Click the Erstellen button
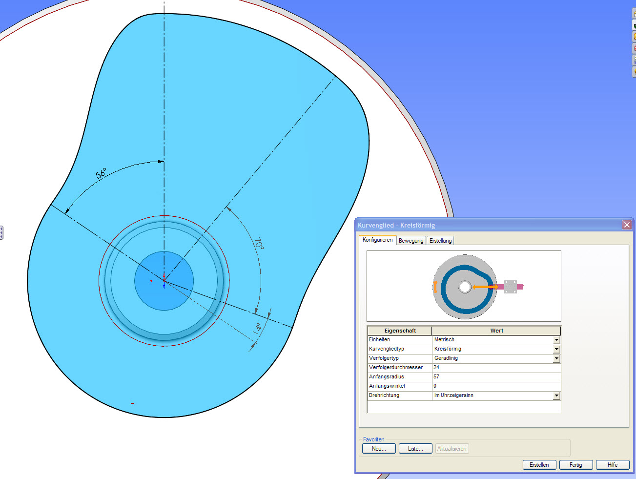 [x=539, y=465]
